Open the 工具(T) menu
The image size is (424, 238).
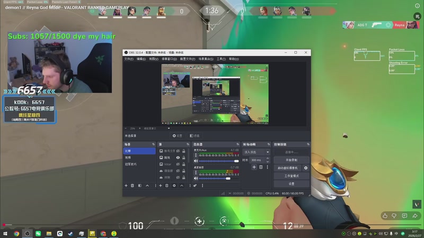coord(221,59)
